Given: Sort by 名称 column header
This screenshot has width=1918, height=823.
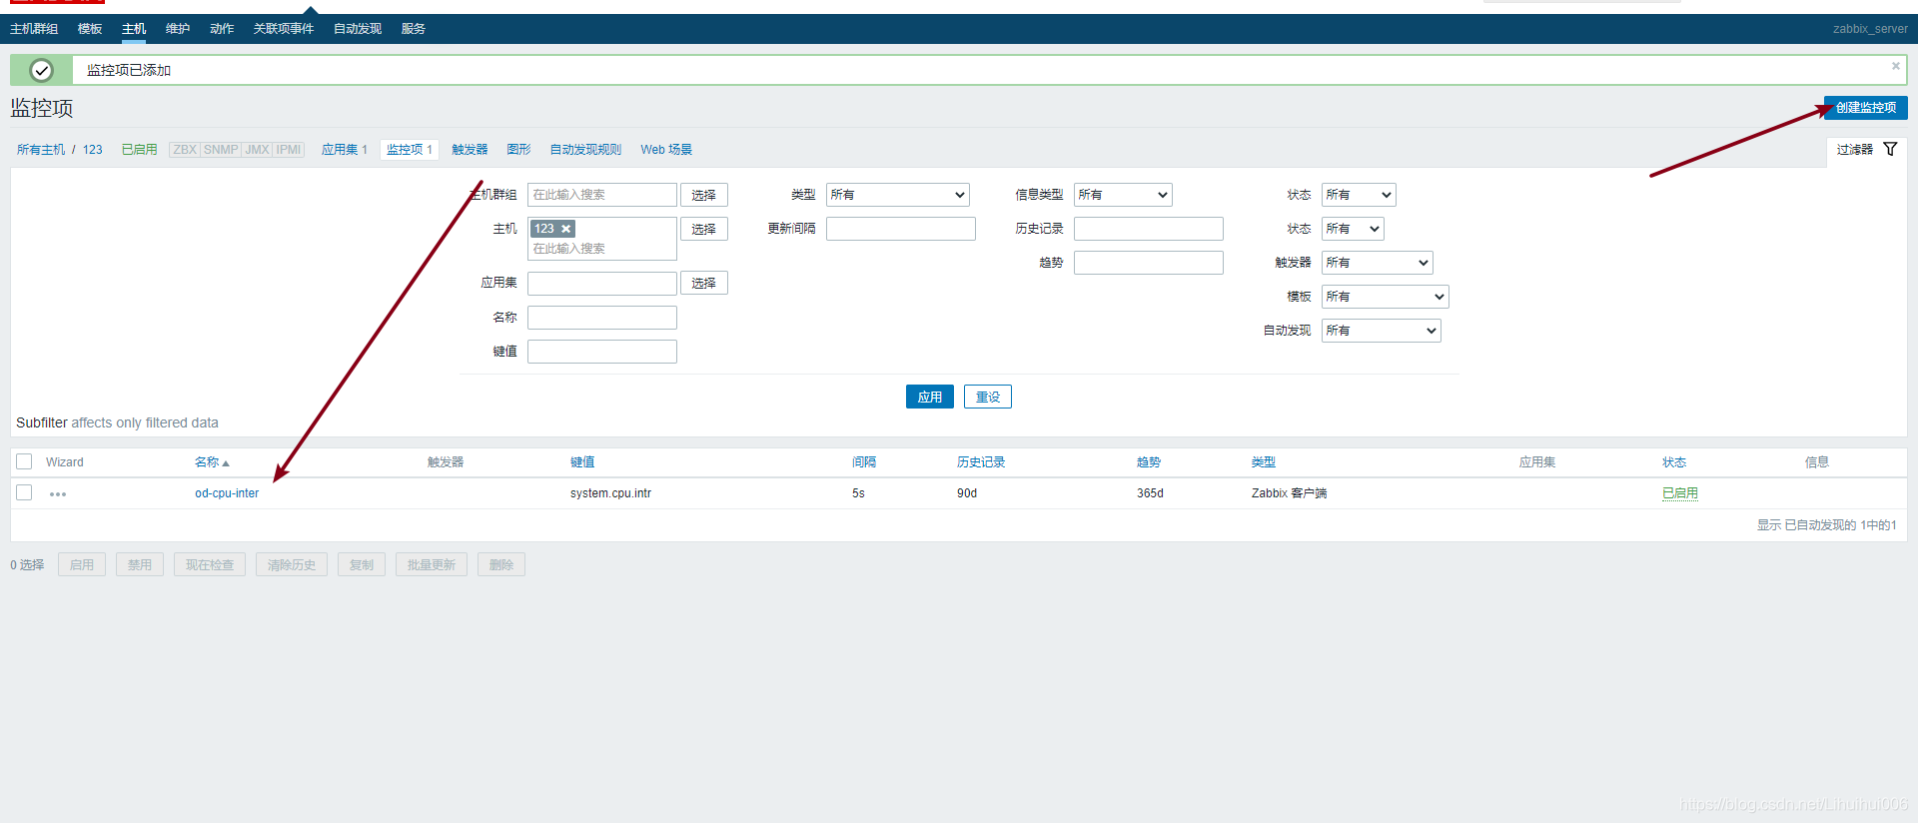Looking at the screenshot, I should [212, 462].
